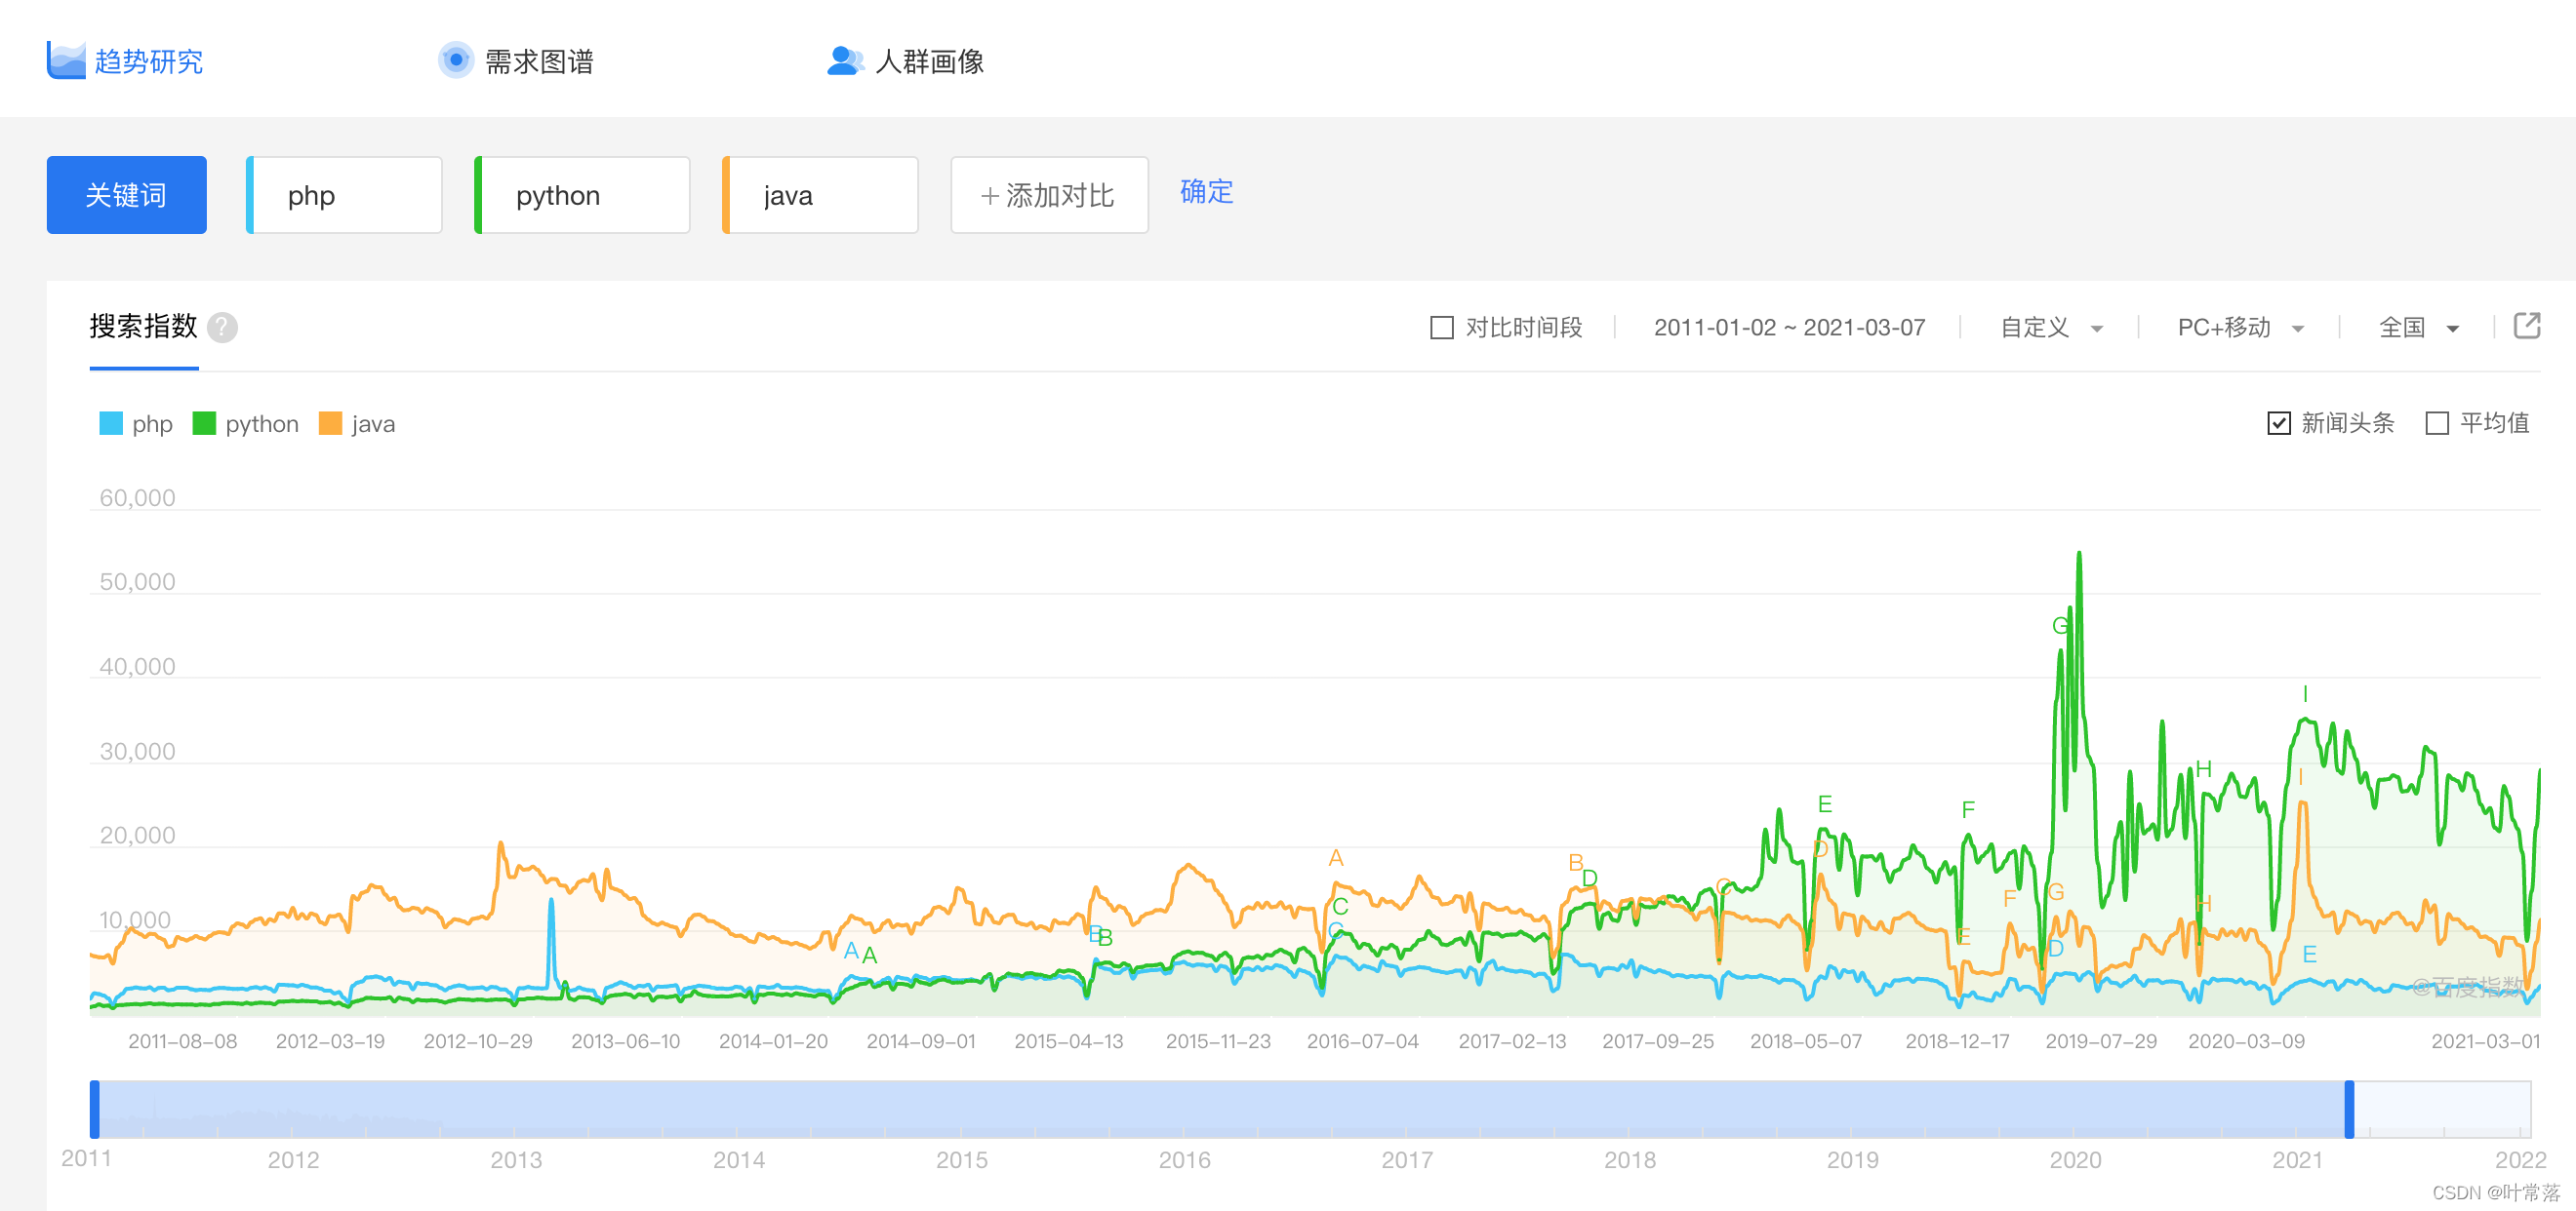Select the 搜索指数 tab heading
Screen dimensions: 2576x1211
144,327
